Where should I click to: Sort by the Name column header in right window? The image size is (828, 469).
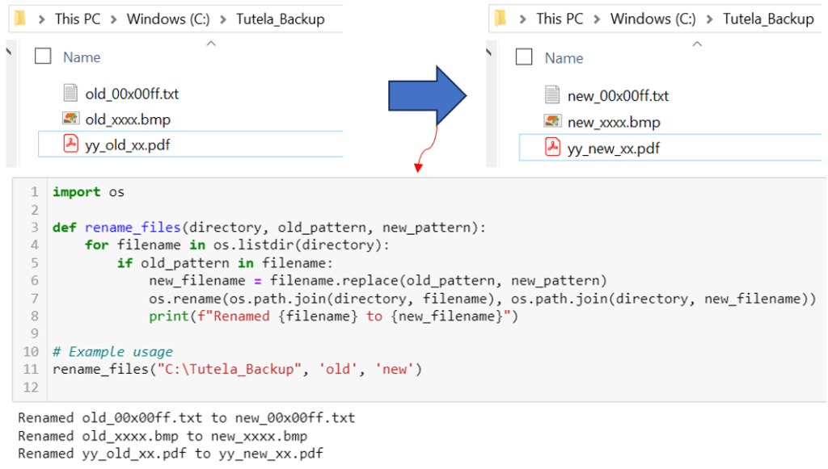[564, 58]
